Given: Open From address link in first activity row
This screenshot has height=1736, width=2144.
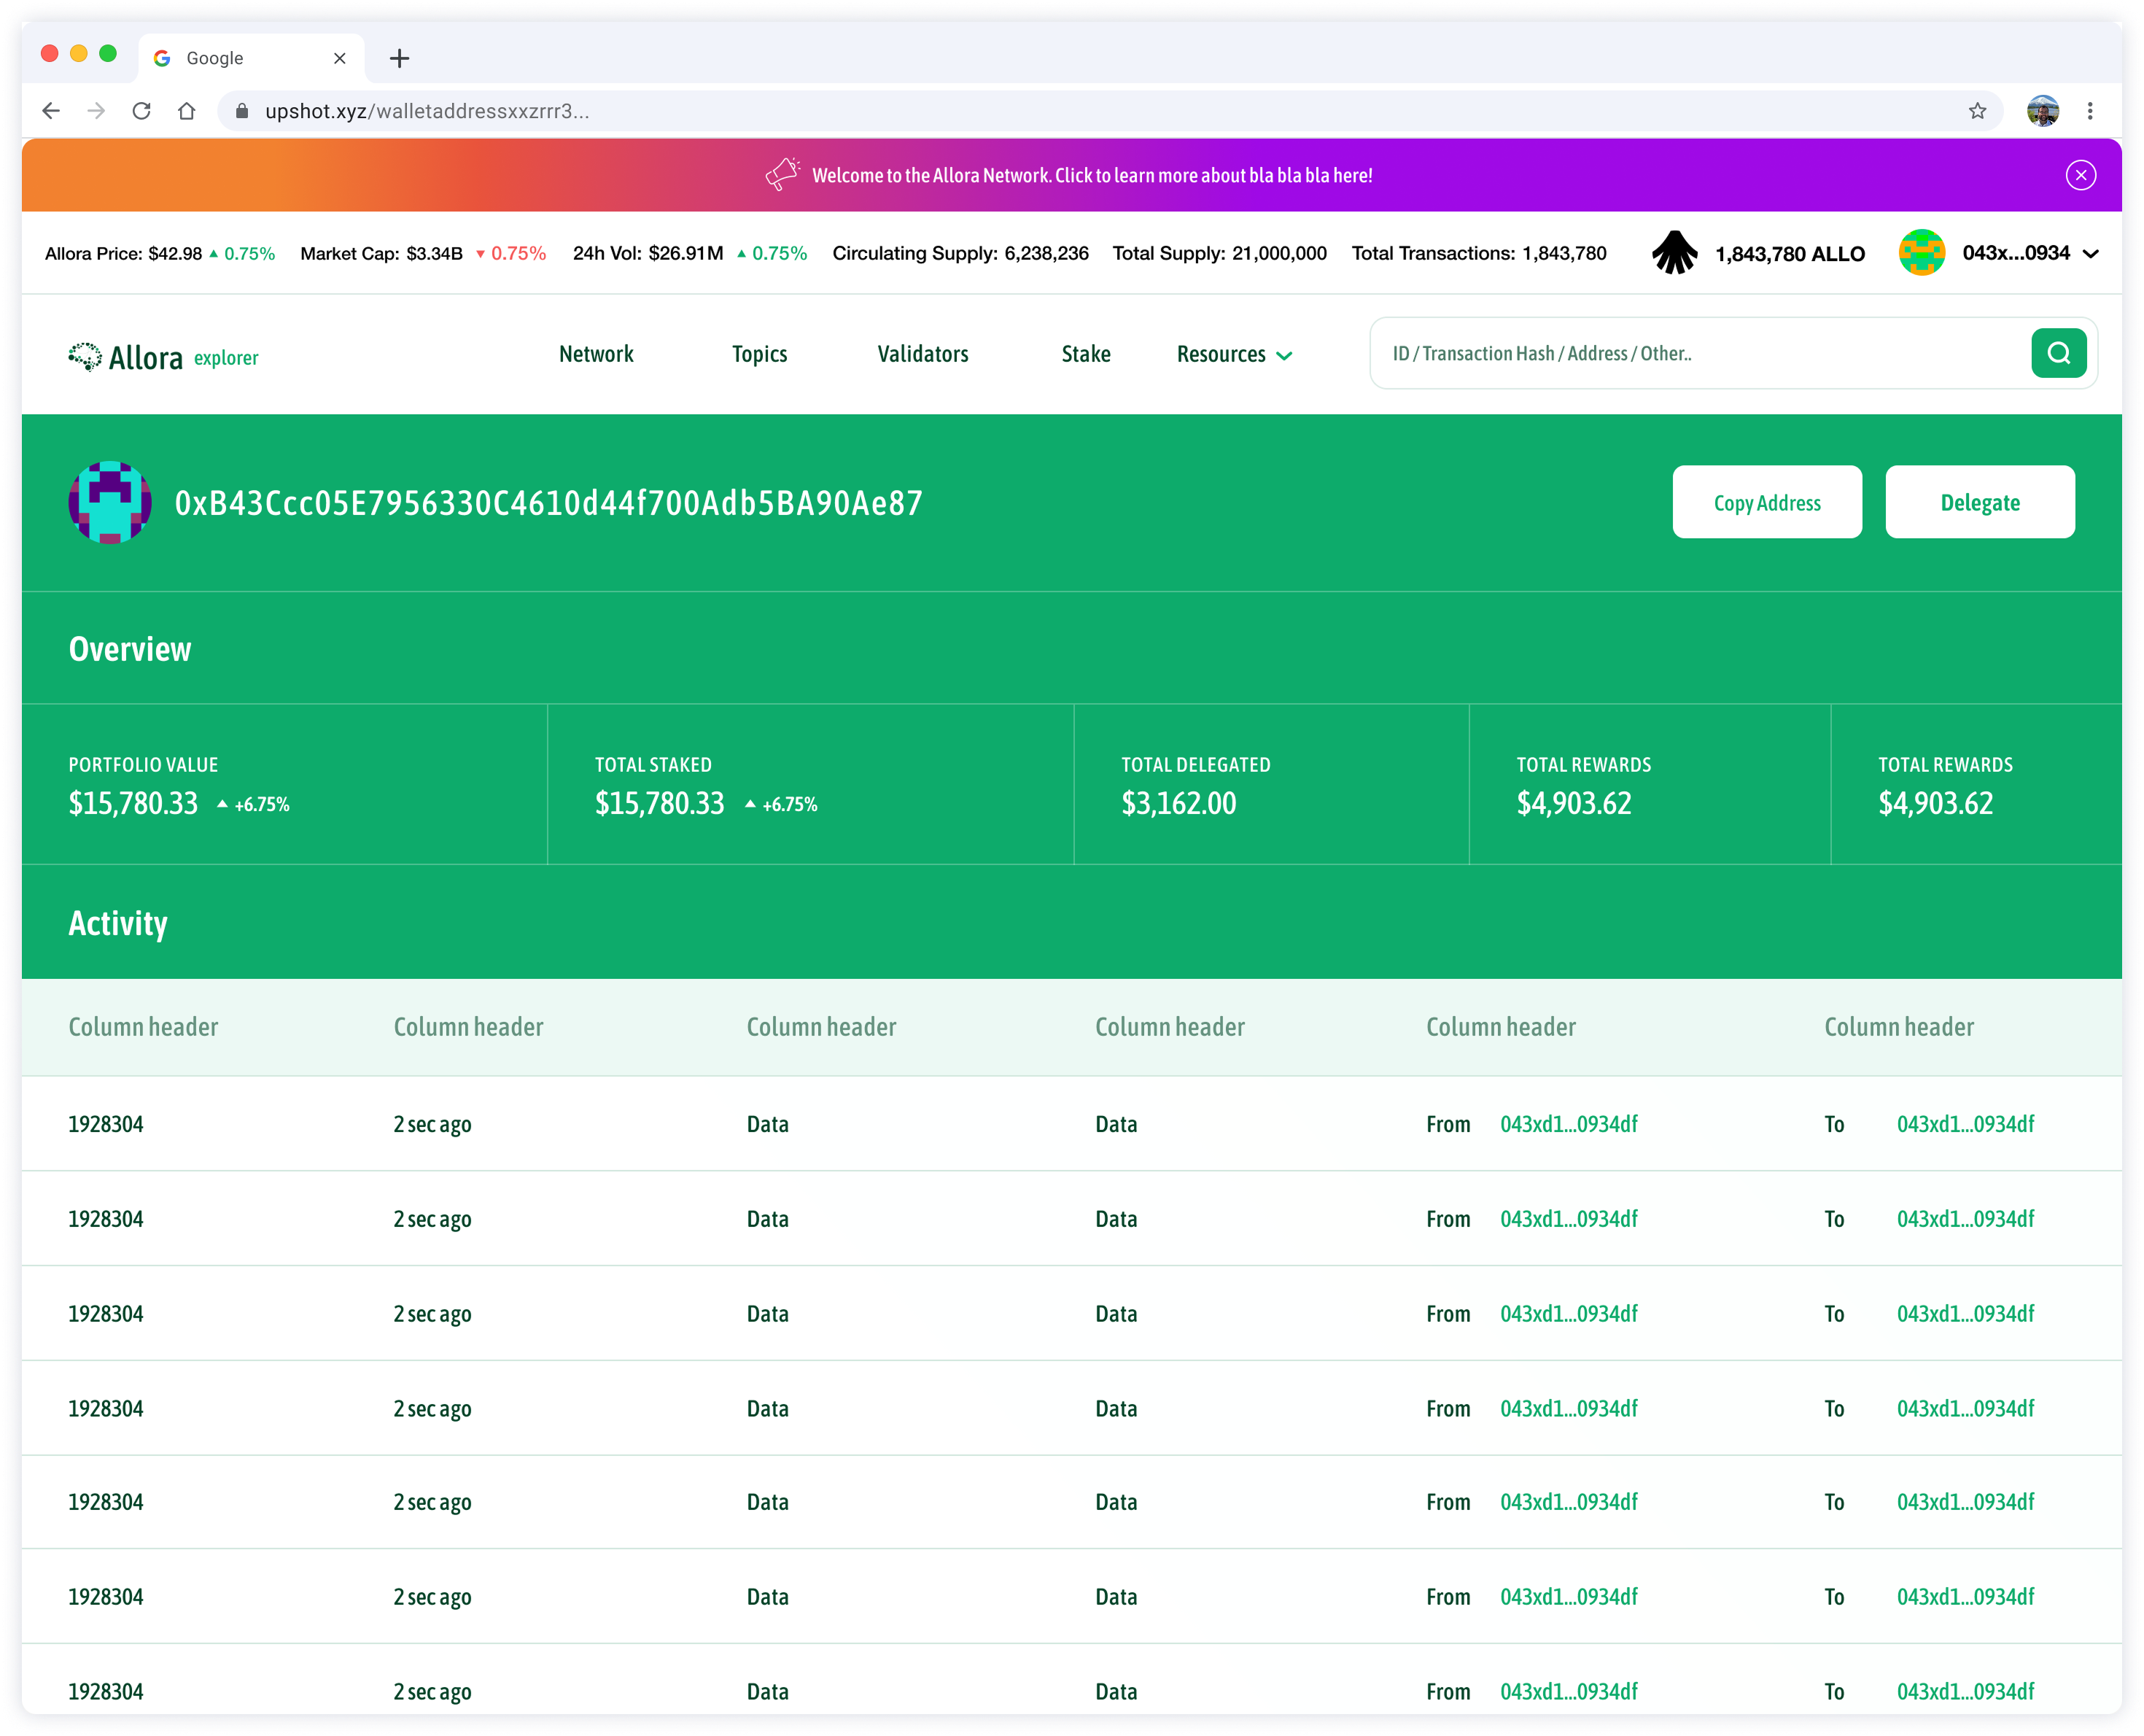Looking at the screenshot, I should tap(1569, 1124).
